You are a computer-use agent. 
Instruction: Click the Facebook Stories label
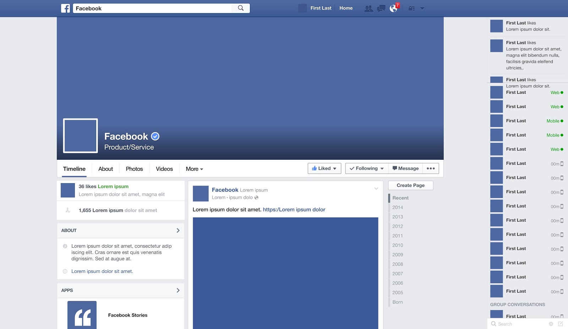click(128, 315)
